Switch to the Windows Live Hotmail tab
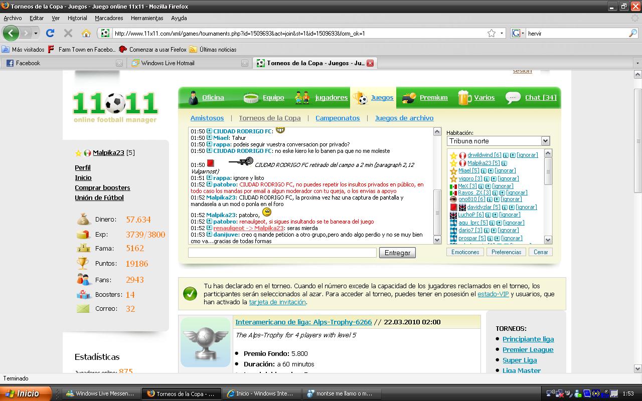 tap(168, 63)
